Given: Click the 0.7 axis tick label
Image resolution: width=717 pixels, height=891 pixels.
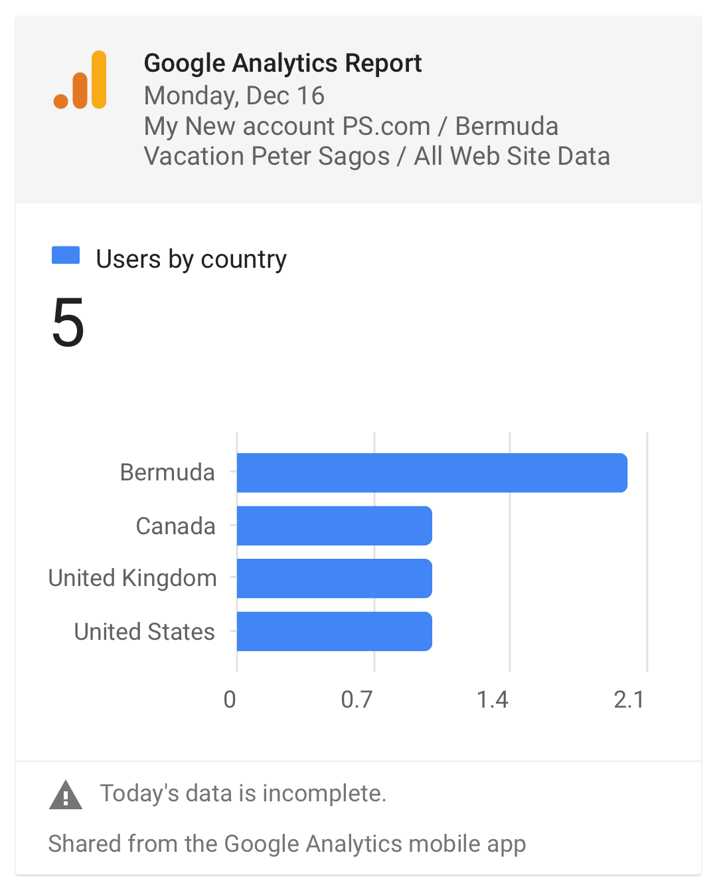Looking at the screenshot, I should coord(357,700).
